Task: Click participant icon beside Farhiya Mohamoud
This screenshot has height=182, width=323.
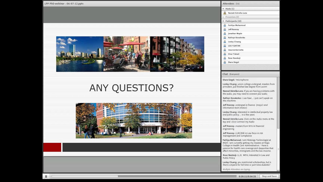Action: [x=225, y=25]
